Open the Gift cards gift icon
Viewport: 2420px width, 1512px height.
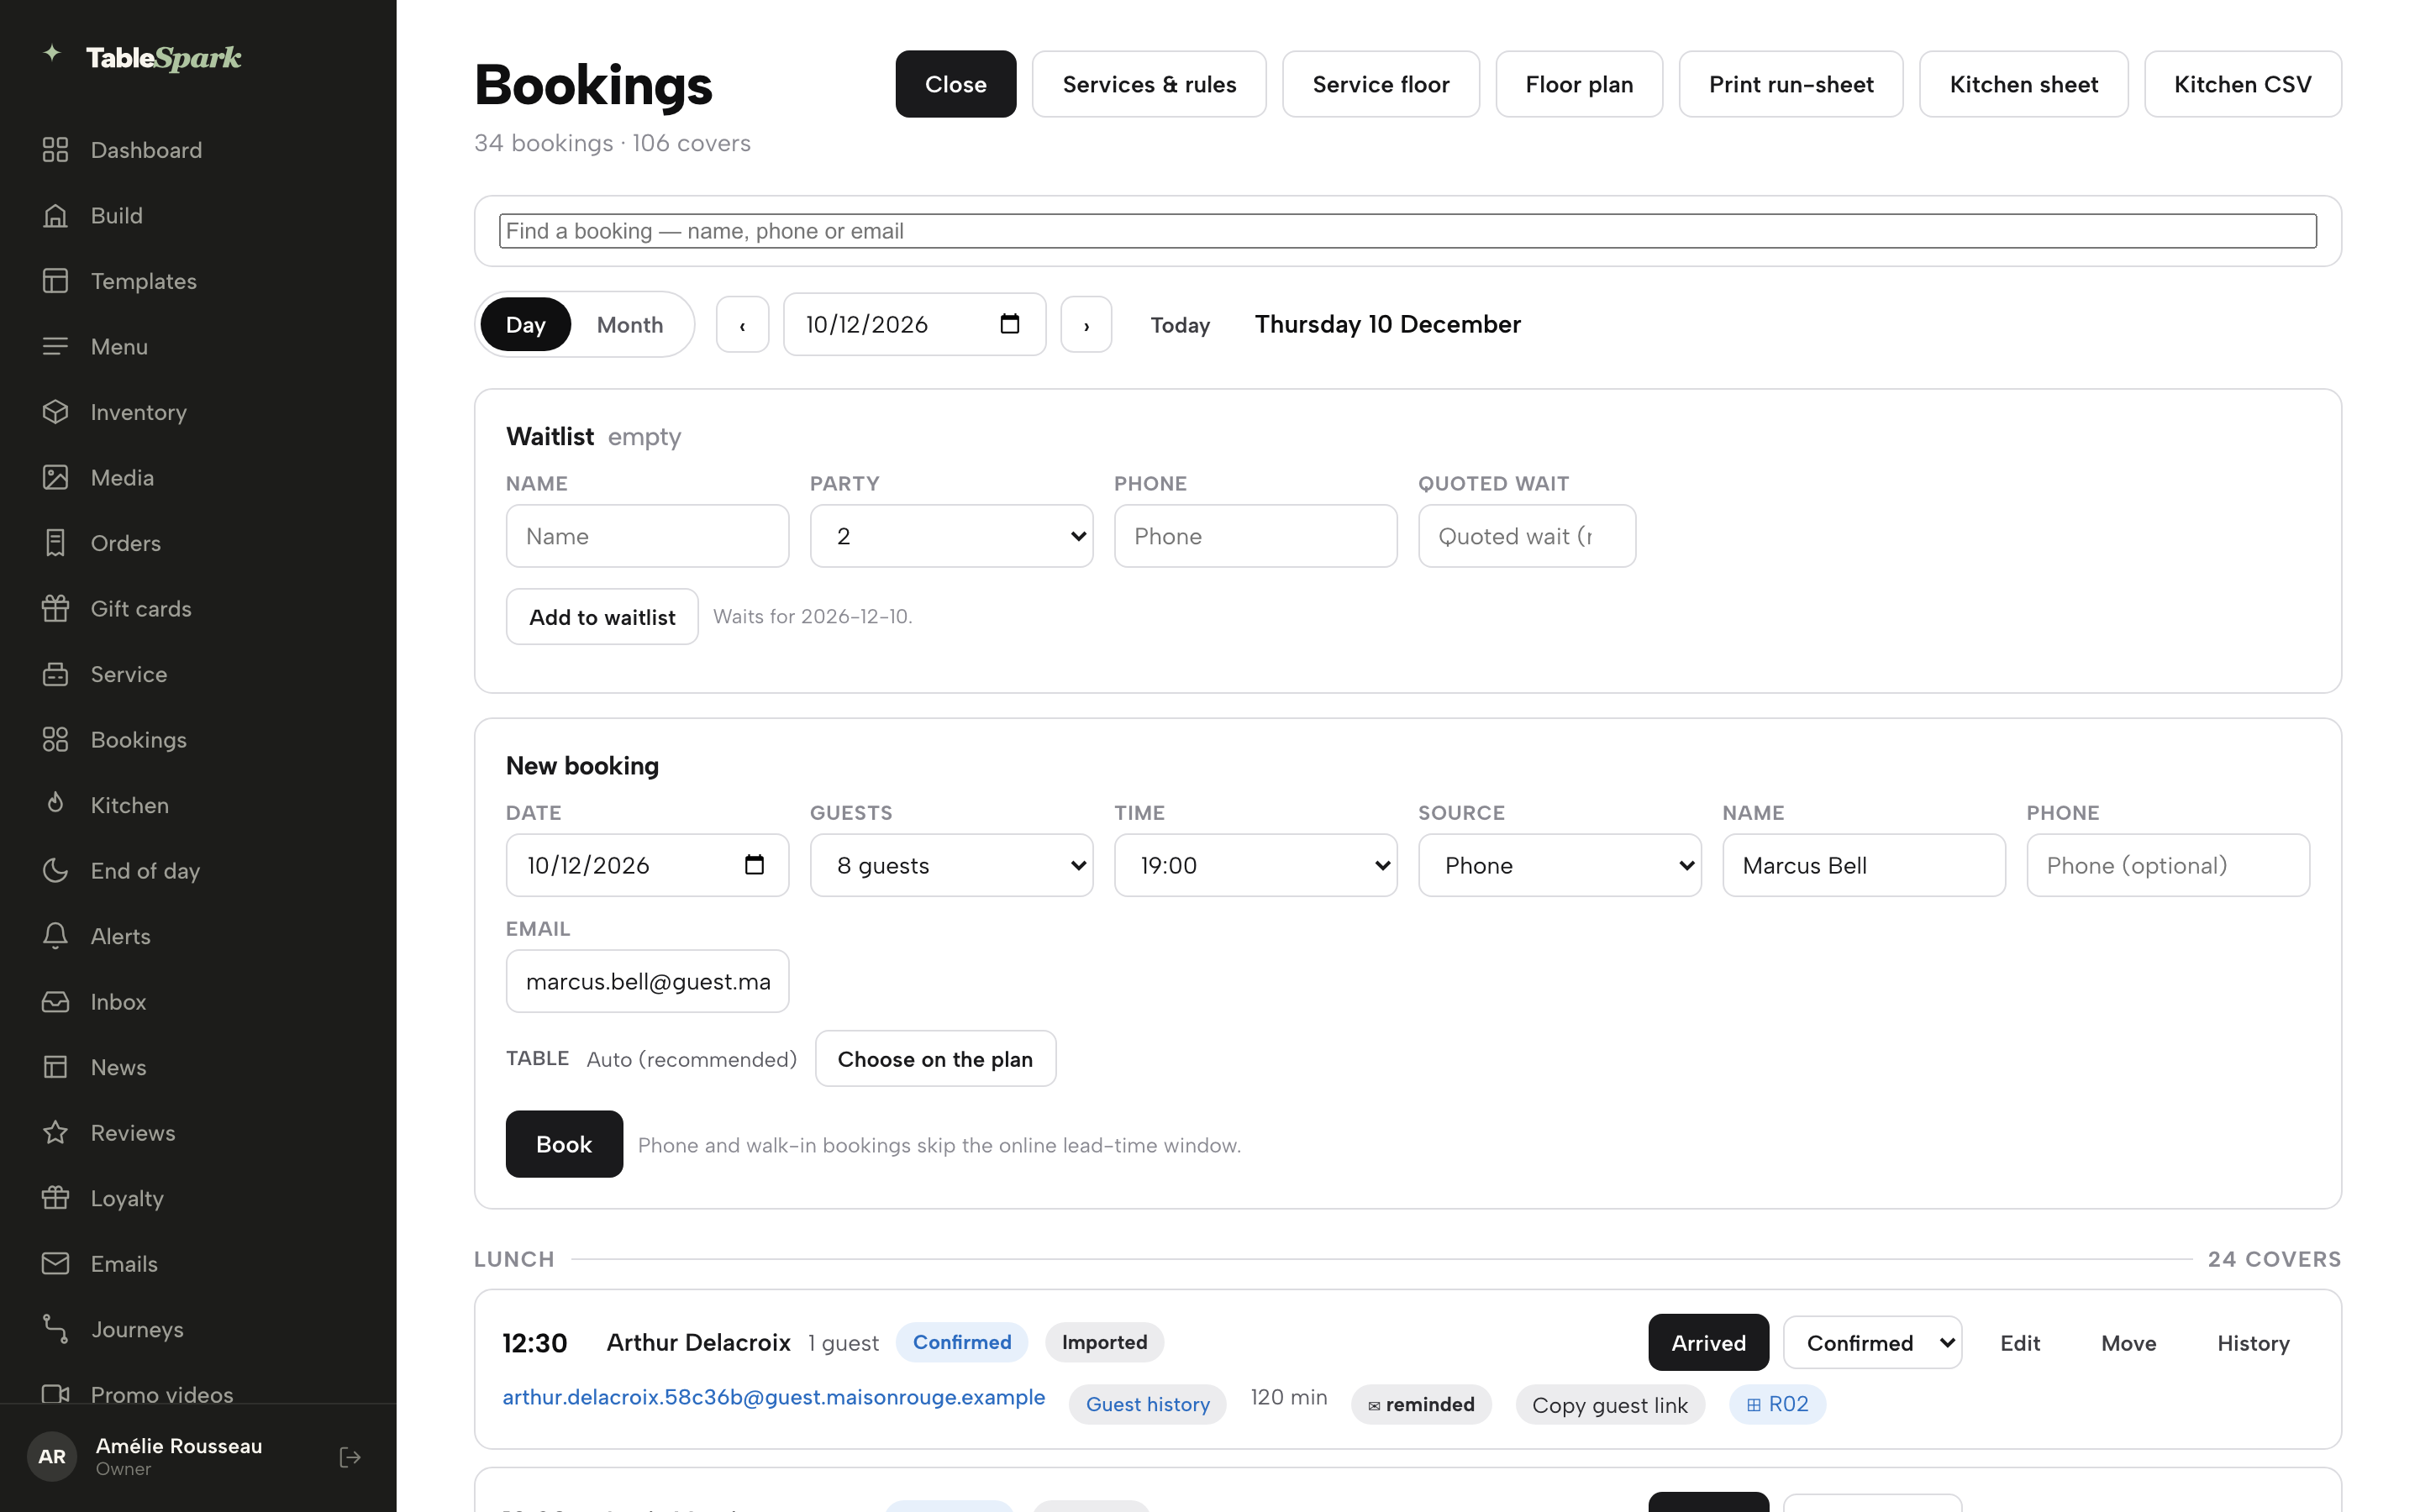click(55, 608)
